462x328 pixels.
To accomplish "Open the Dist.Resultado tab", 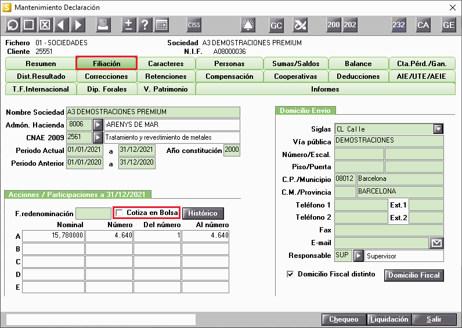I will pos(41,76).
